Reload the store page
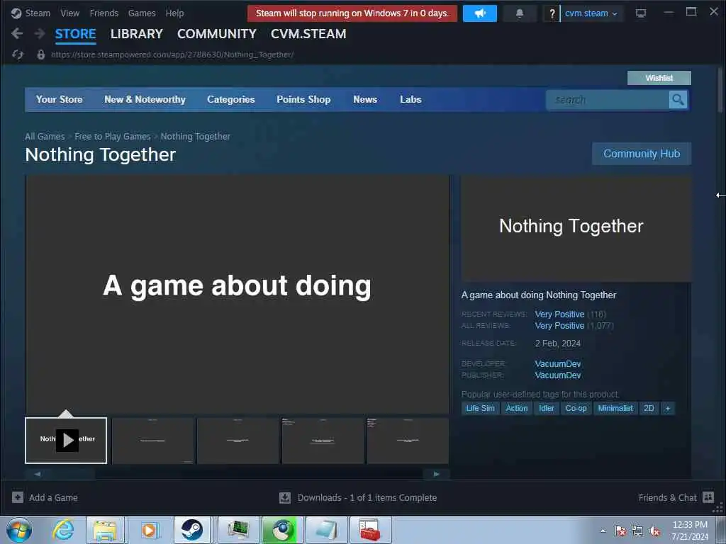Viewport: 726px width, 544px height. point(18,55)
